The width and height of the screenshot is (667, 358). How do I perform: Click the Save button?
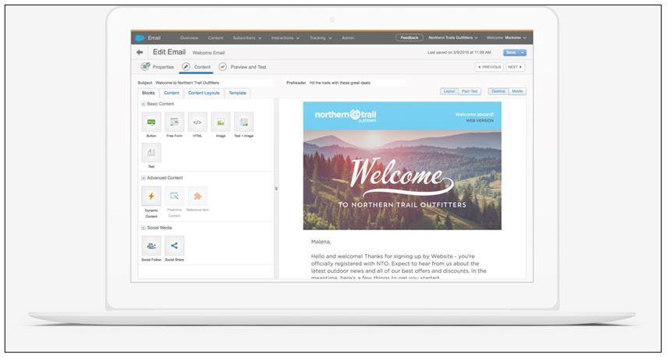[511, 53]
